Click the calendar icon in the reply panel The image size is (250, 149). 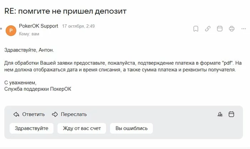click(x=231, y=114)
